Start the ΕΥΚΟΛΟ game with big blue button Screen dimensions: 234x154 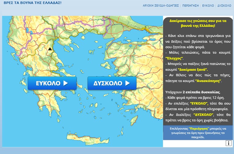pos(52,83)
